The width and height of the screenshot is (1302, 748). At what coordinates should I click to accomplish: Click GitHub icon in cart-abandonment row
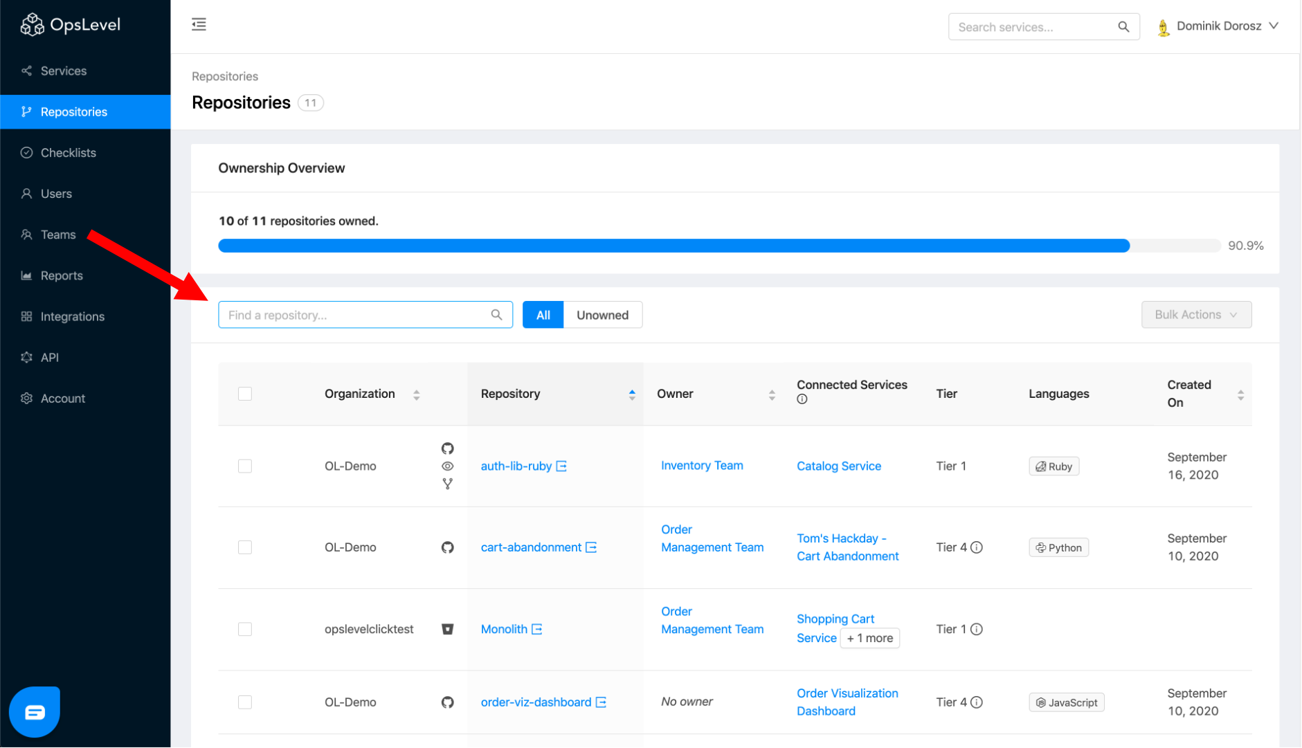tap(448, 547)
